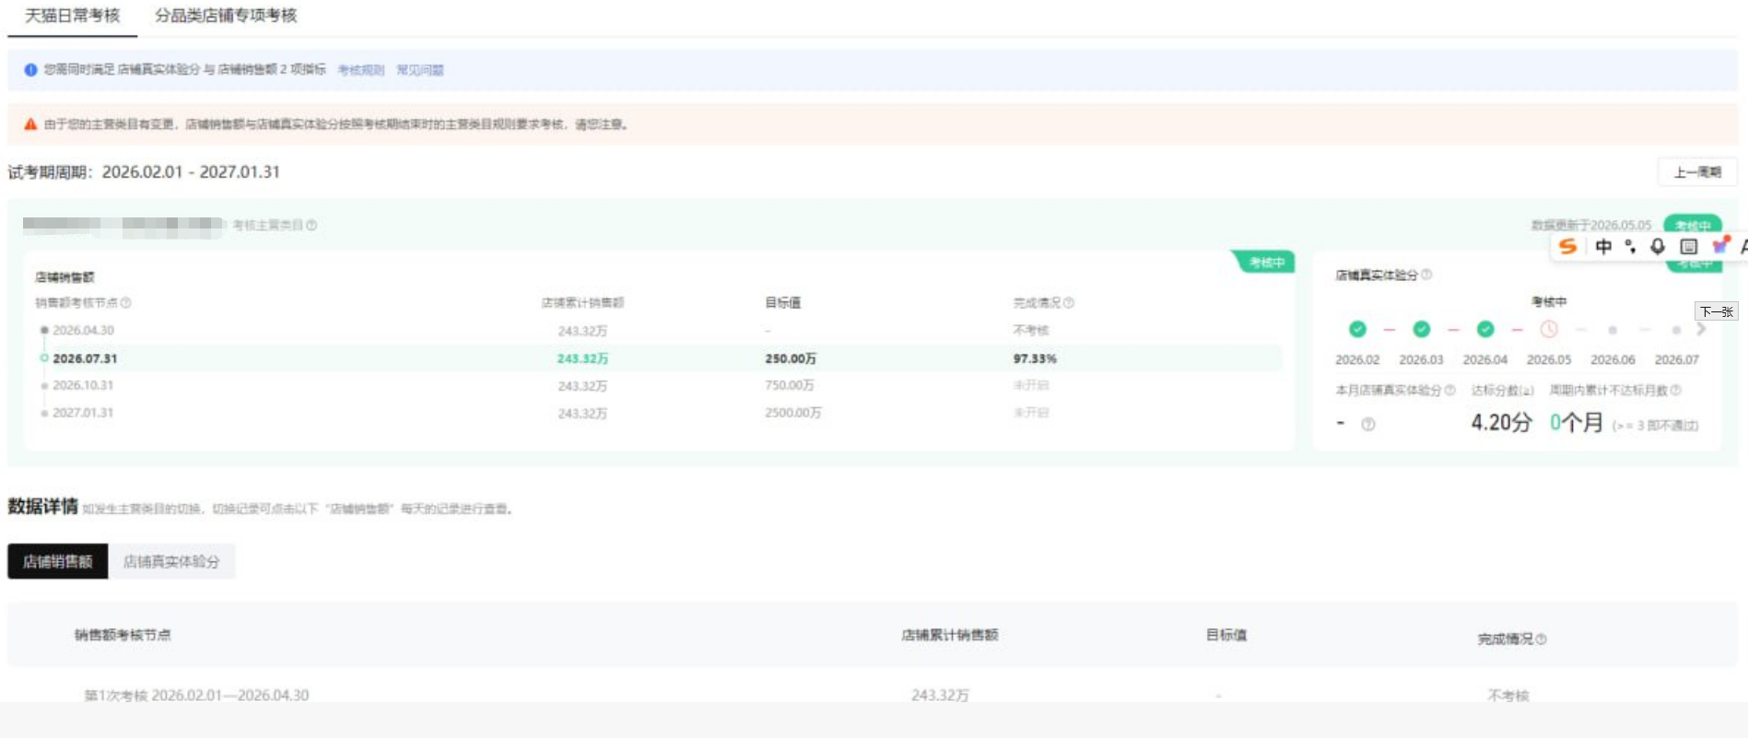The image size is (1748, 738).
Task: Switch to the 天猫日常考核 tab
Action: pyautogui.click(x=72, y=16)
